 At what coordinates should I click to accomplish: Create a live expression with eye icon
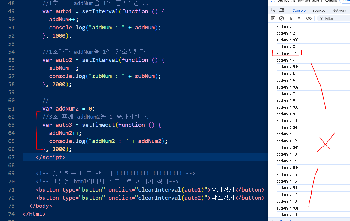pyautogui.click(x=309, y=18)
